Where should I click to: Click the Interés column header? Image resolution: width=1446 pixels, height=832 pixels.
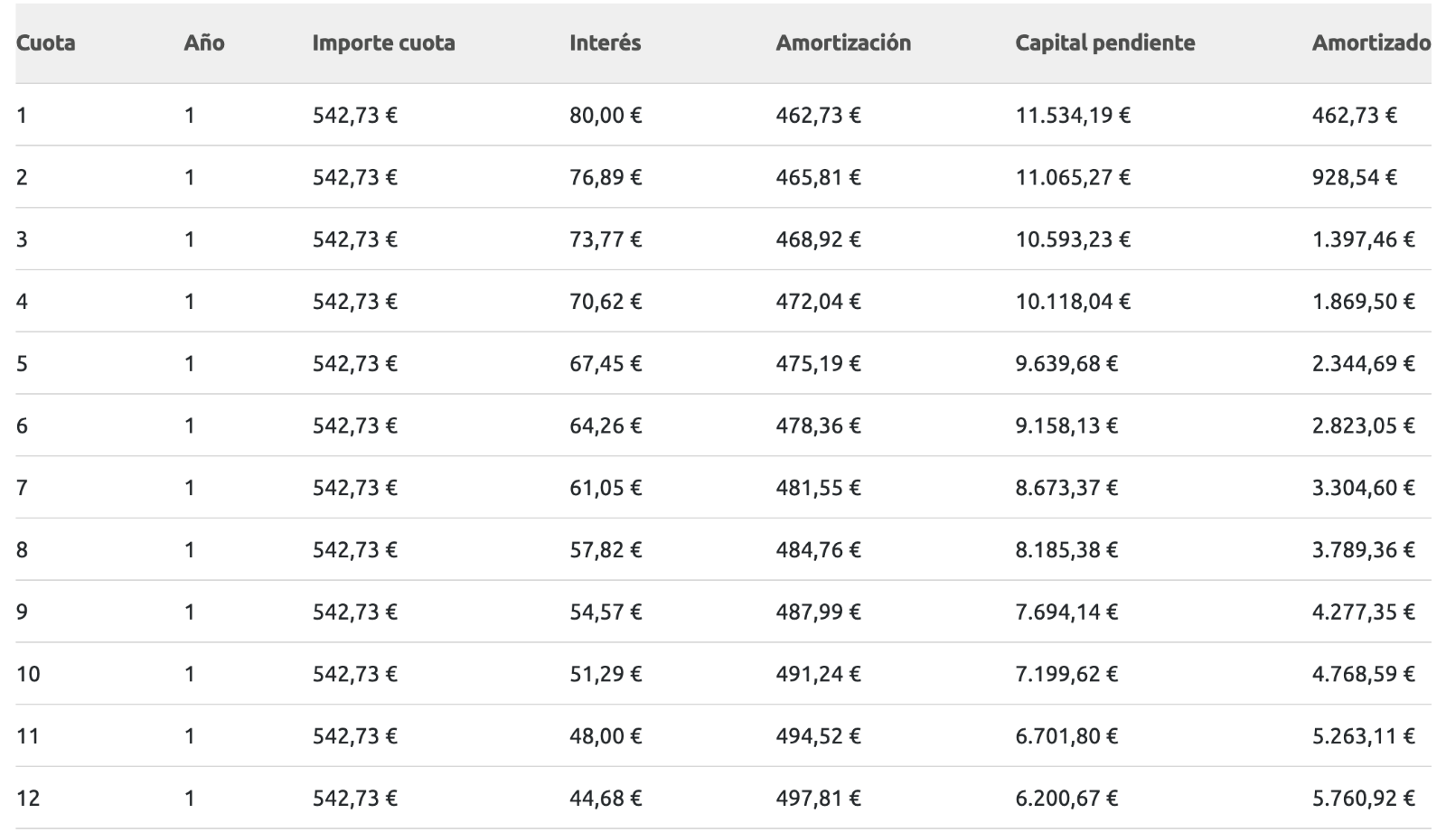[x=605, y=43]
